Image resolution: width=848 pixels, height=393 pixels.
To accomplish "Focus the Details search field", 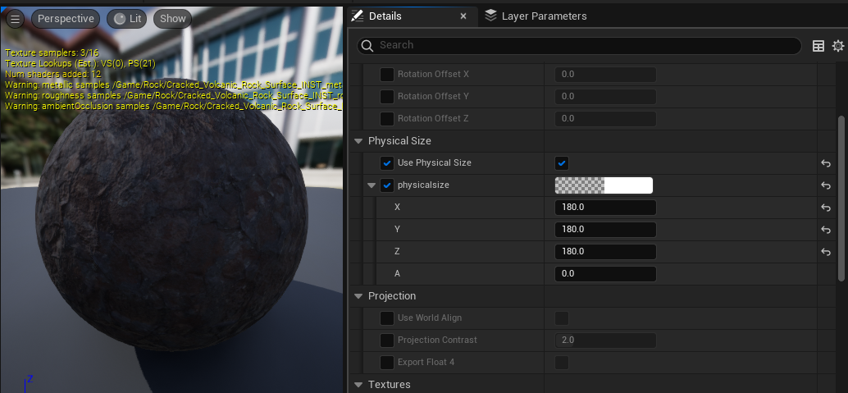I will (579, 45).
